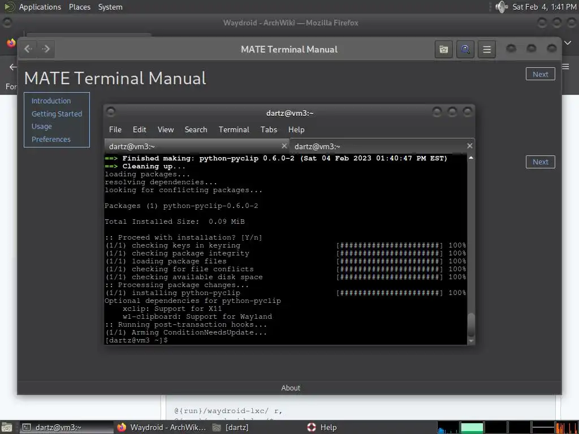Image resolution: width=579 pixels, height=434 pixels.
Task: Open the Usage link in contents
Action: 41,126
